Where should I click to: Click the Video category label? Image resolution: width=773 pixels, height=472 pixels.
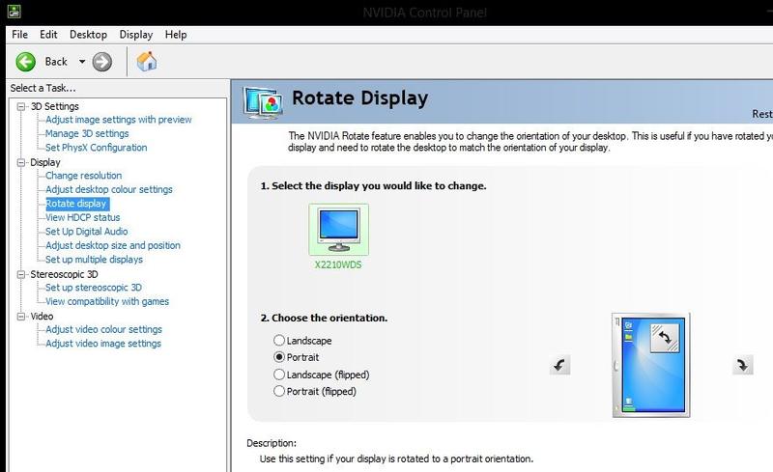point(42,317)
